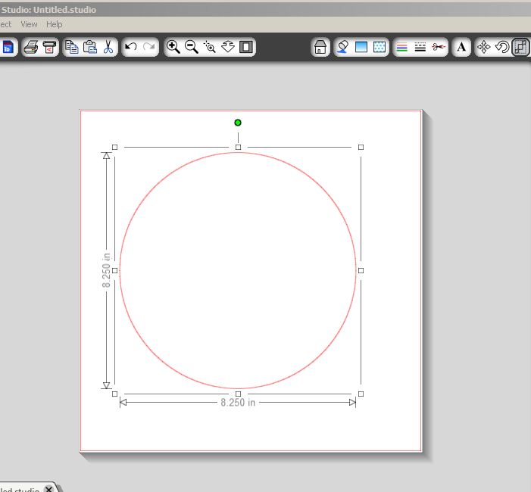The image size is (531, 492).
Task: Click the Zoom Out magnifier
Action: (x=192, y=47)
